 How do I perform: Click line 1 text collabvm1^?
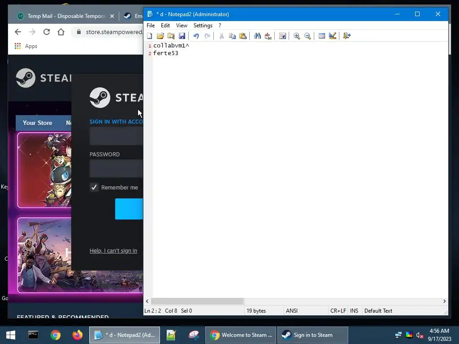click(171, 45)
